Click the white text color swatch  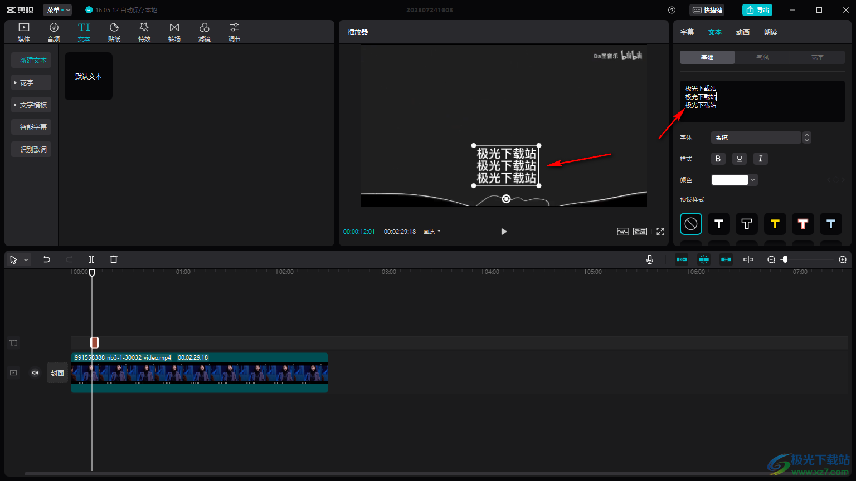730,180
